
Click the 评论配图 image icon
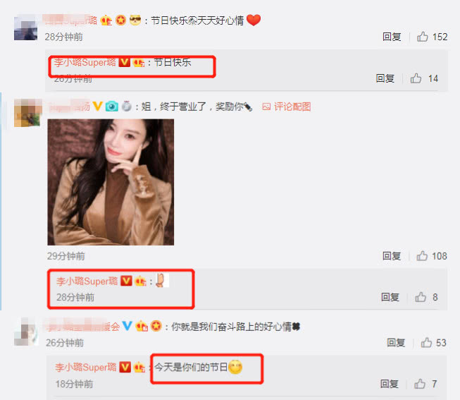[266, 107]
